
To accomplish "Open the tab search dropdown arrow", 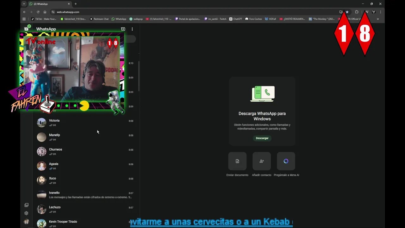I will pyautogui.click(x=24, y=4).
